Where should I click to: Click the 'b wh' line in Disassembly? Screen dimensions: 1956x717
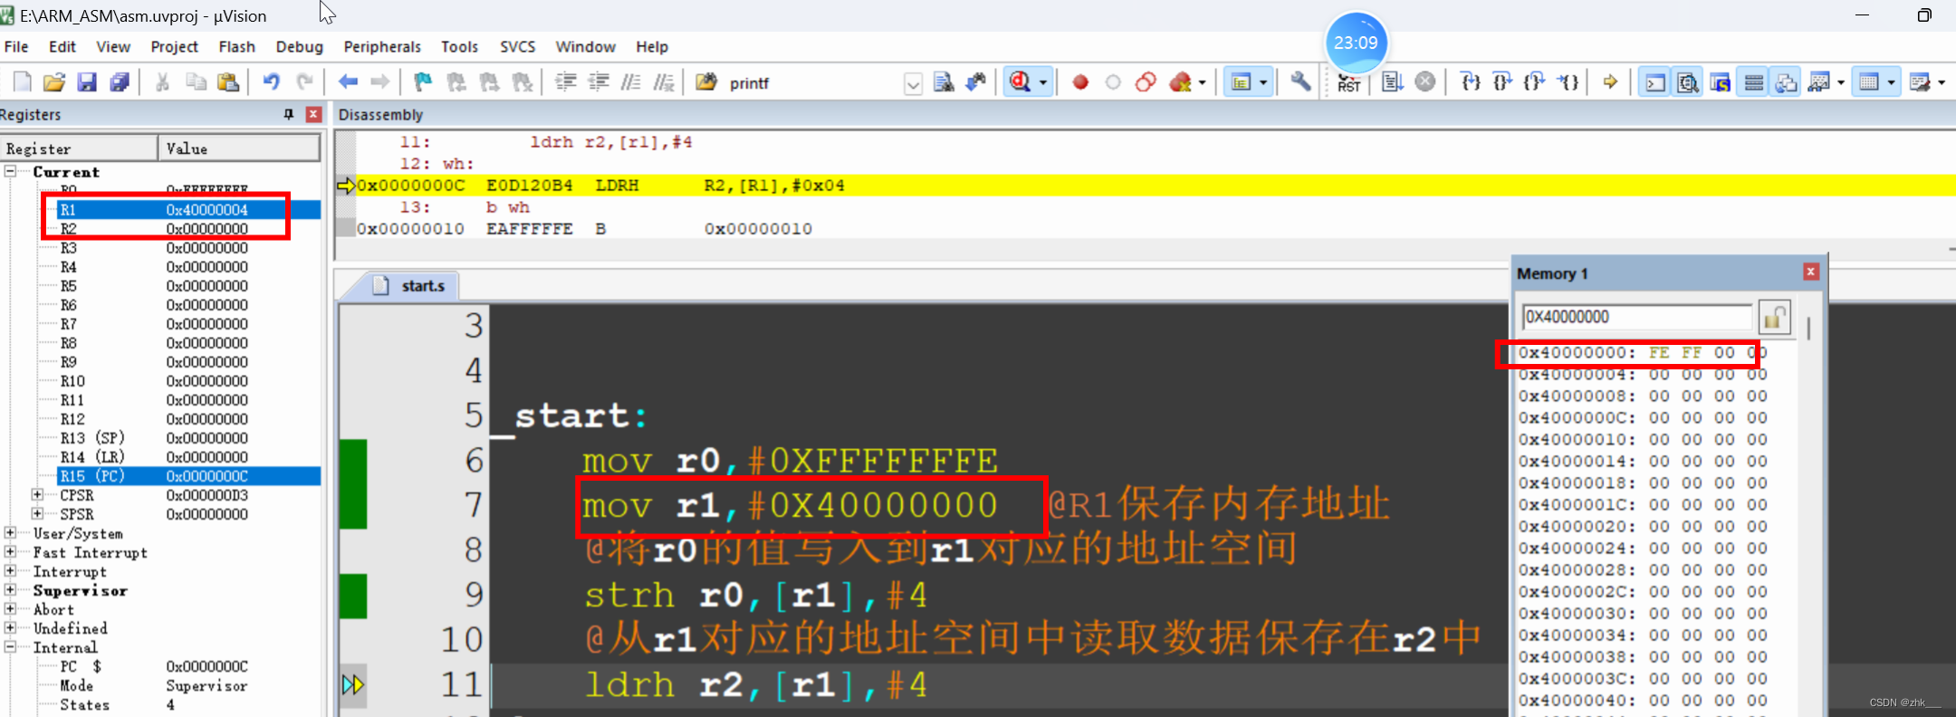click(x=507, y=207)
